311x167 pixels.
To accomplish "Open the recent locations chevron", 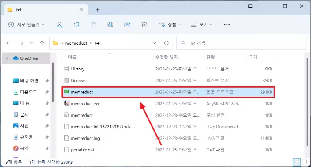I will [x=32, y=43].
